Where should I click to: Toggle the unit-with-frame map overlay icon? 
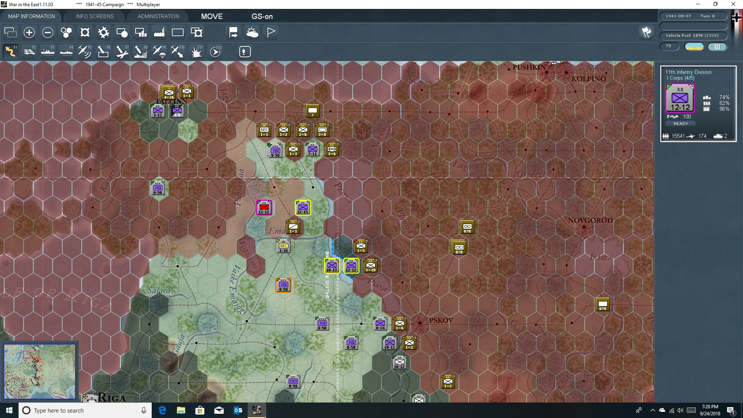(197, 33)
